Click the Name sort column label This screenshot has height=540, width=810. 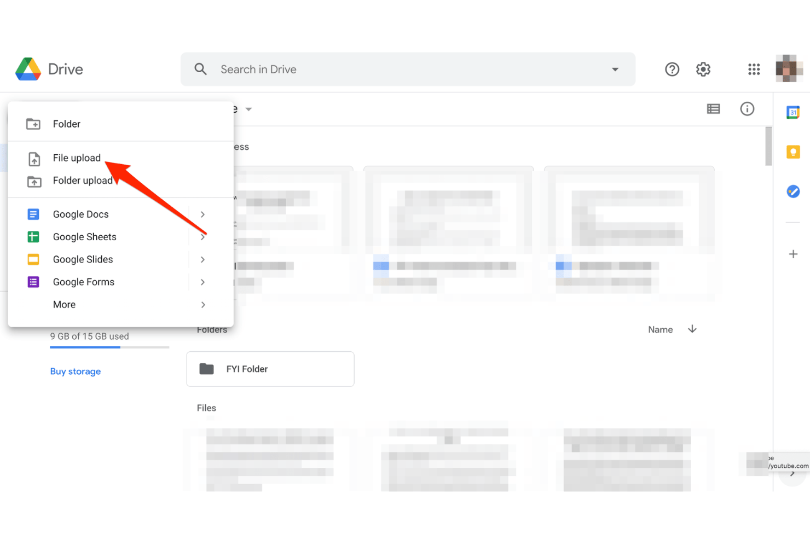[660, 329]
